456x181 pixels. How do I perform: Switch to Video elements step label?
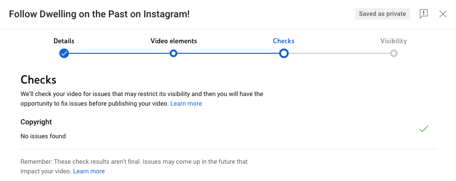pos(174,41)
